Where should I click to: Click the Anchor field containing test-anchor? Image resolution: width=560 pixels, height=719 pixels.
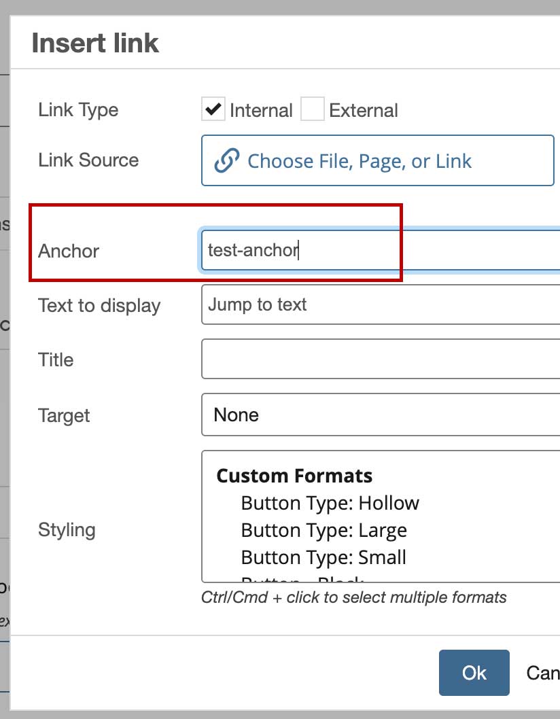381,251
